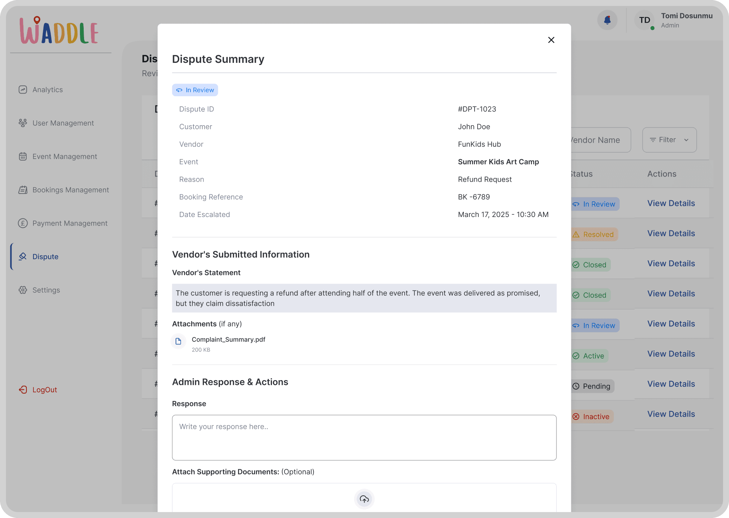729x518 pixels.
Task: Click dispute ID #DPT-1023
Action: 477,109
